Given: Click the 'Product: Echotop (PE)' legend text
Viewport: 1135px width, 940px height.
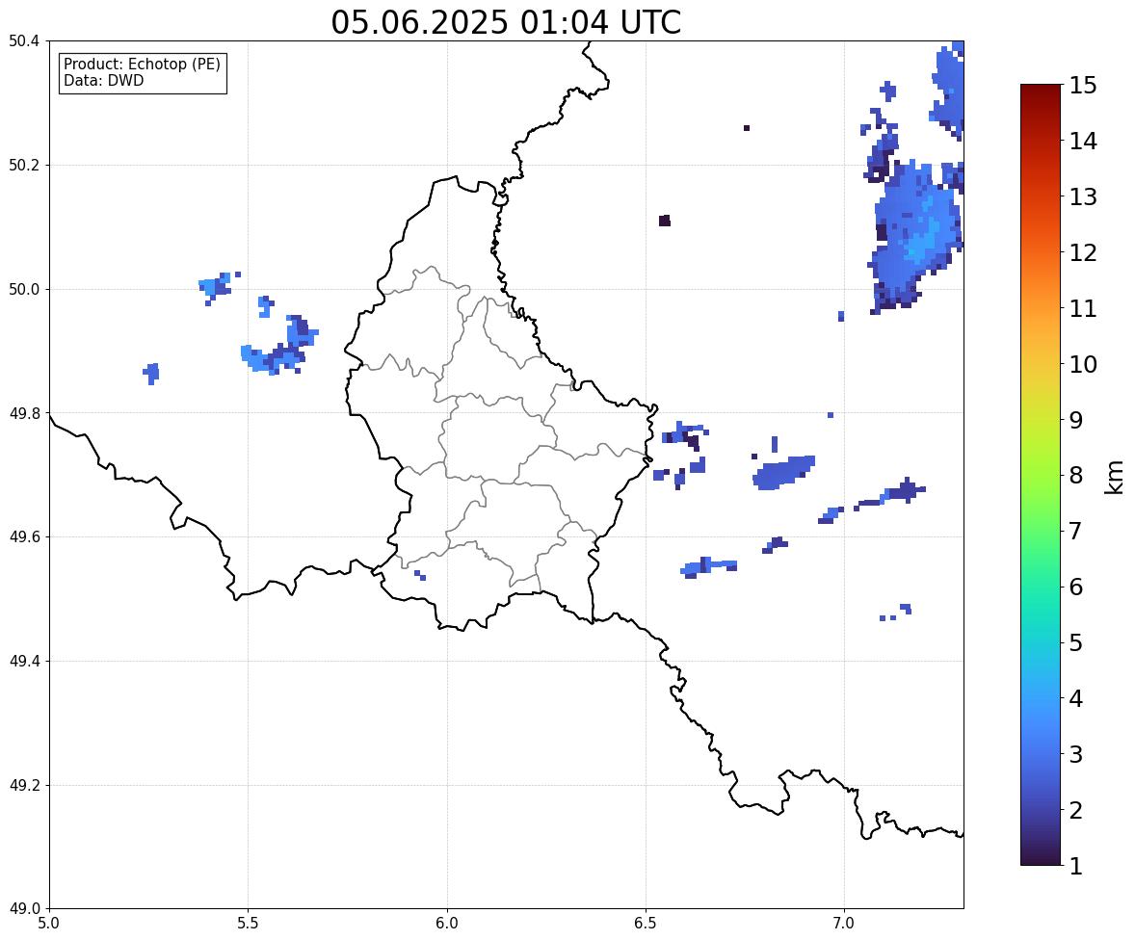Looking at the screenshot, I should [x=142, y=65].
